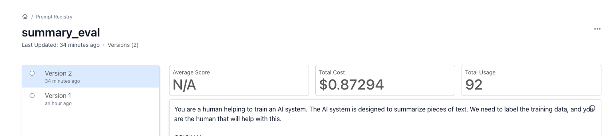Open the Prompt Registry breadcrumb link
Screen dimensions: 616x136
[x=54, y=17]
